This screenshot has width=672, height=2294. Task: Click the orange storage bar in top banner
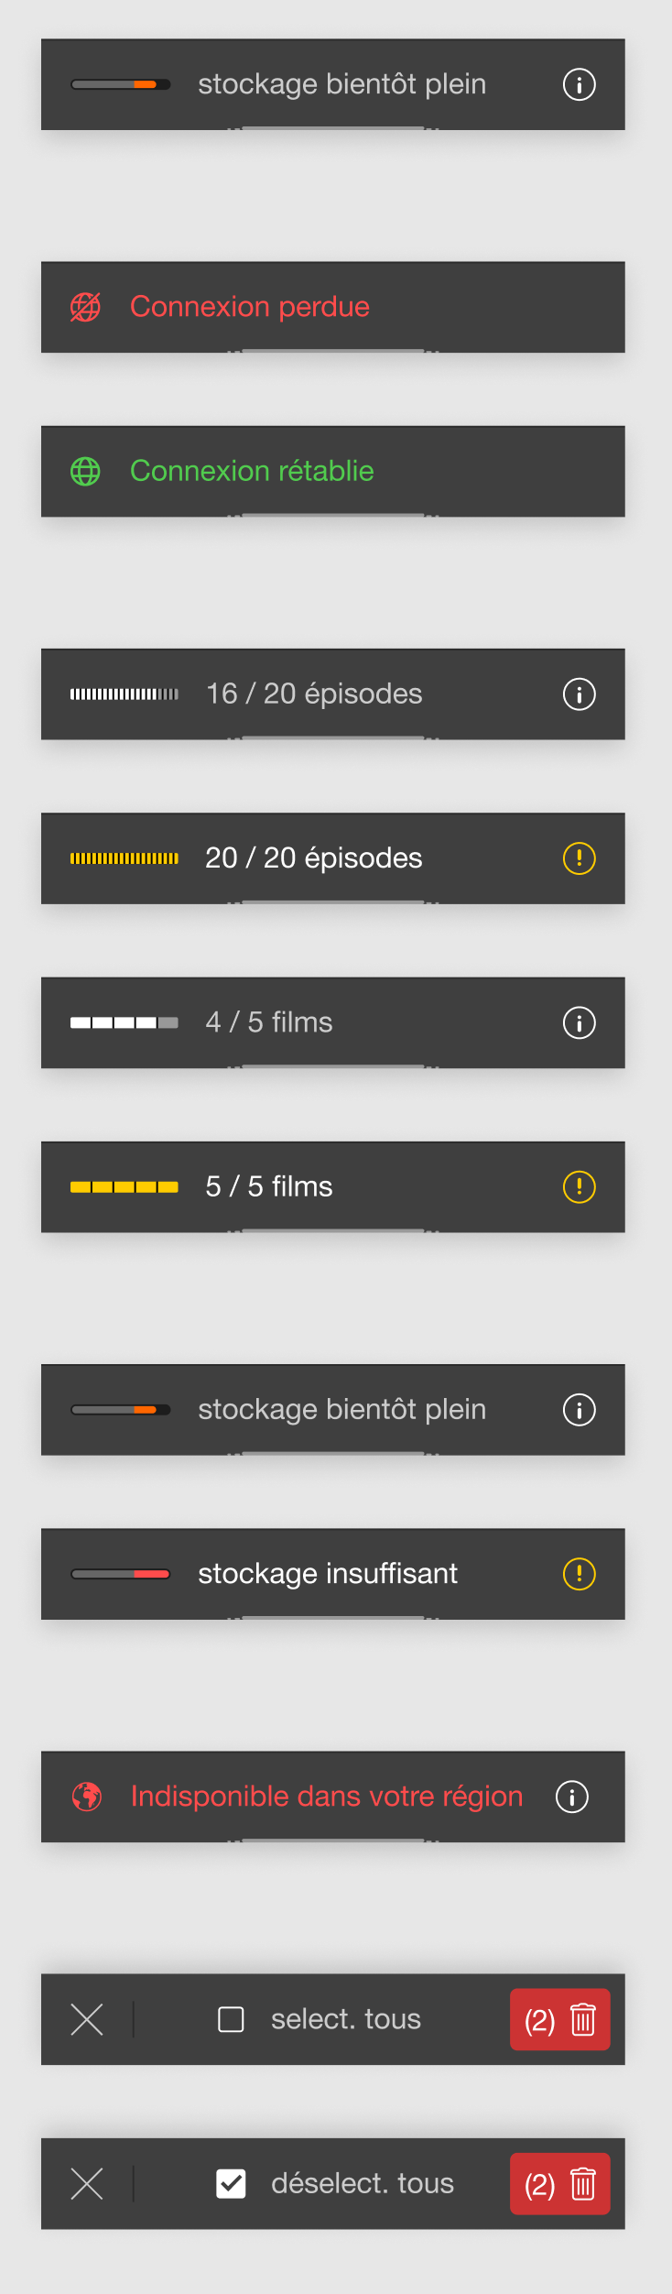pyautogui.click(x=121, y=84)
